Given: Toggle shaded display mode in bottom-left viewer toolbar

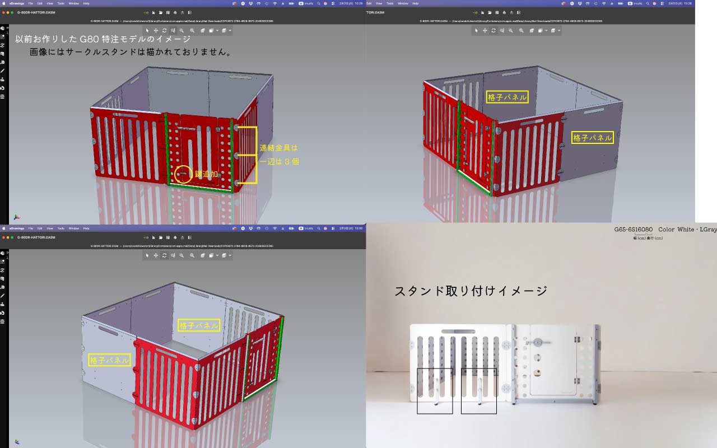Looking at the screenshot, I should [203, 255].
